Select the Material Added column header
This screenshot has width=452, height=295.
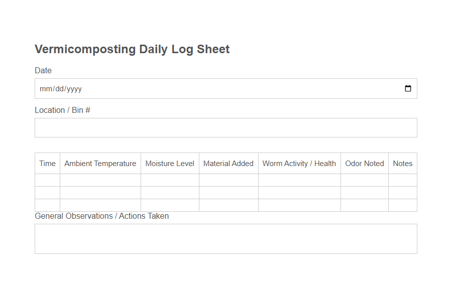229,163
